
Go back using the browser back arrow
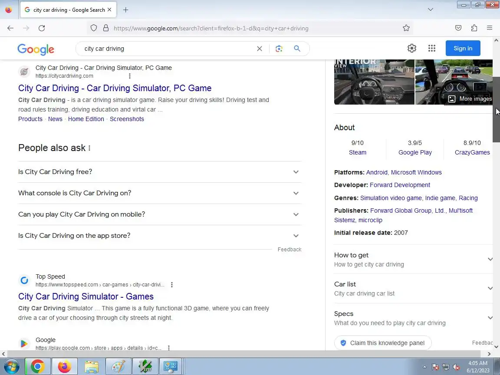[10, 28]
